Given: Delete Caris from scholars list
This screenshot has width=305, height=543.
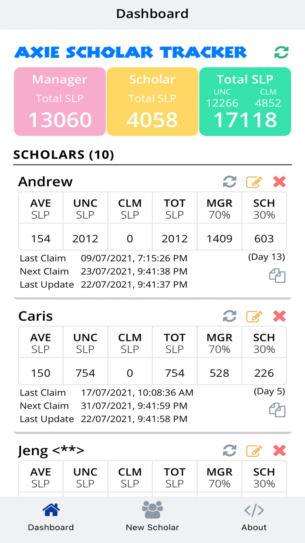Looking at the screenshot, I should pos(279,316).
